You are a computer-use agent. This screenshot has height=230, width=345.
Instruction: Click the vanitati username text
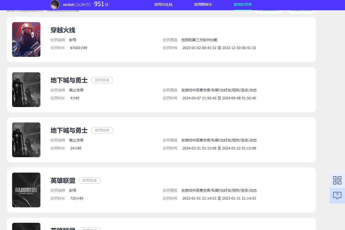[x=68, y=5]
